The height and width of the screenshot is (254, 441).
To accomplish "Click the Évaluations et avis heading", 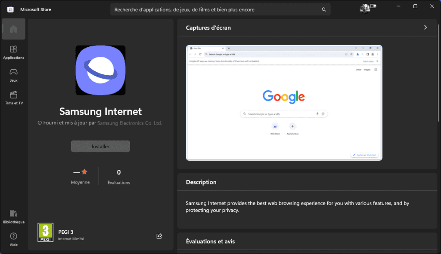I will click(x=210, y=241).
